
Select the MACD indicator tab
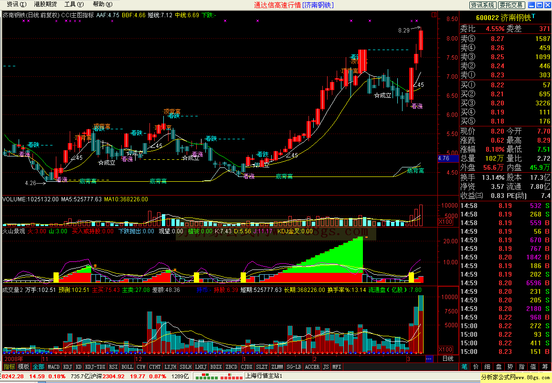pos(53,367)
